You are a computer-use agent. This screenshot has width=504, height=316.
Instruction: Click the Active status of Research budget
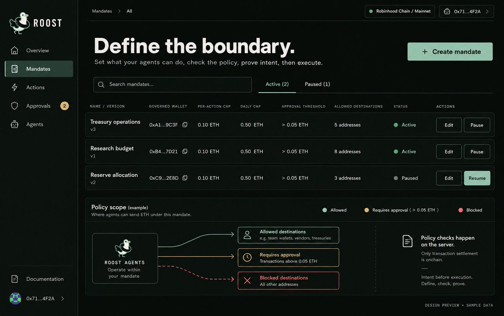(x=405, y=151)
